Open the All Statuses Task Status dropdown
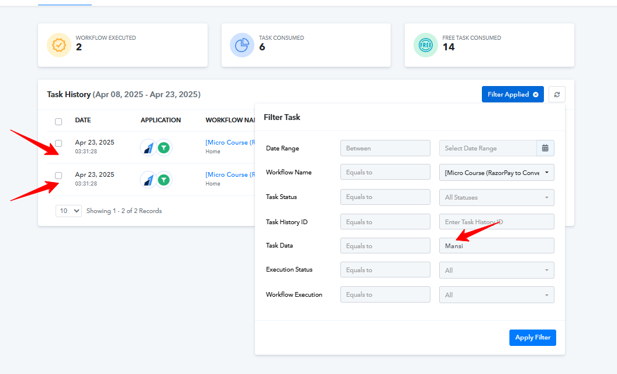This screenshot has width=617, height=374. tap(497, 197)
